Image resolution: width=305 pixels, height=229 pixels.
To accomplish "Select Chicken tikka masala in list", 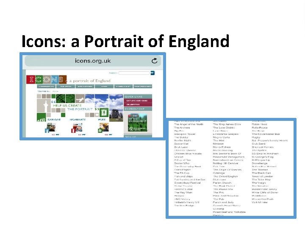I will 188,154.
